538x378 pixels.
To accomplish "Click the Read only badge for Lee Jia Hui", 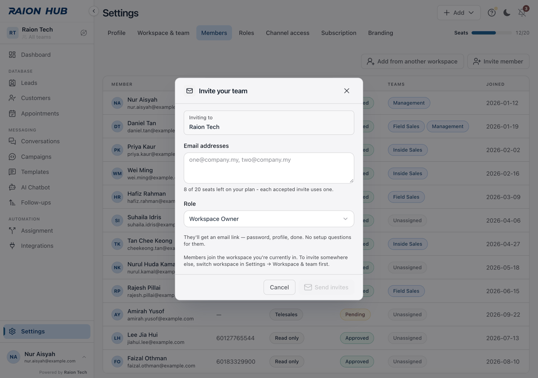I will pos(287,338).
